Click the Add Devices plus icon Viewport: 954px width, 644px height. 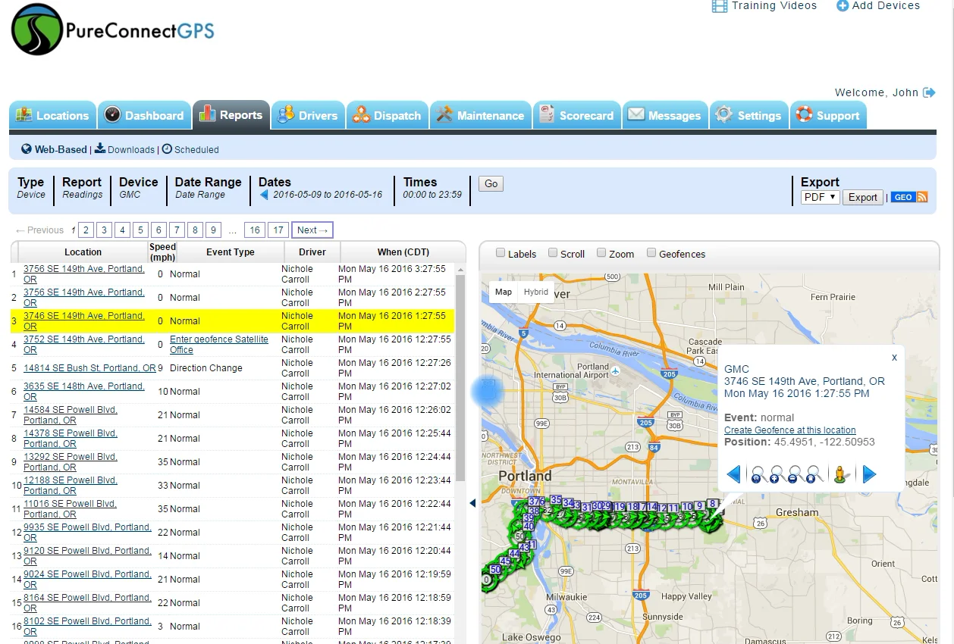tap(842, 6)
